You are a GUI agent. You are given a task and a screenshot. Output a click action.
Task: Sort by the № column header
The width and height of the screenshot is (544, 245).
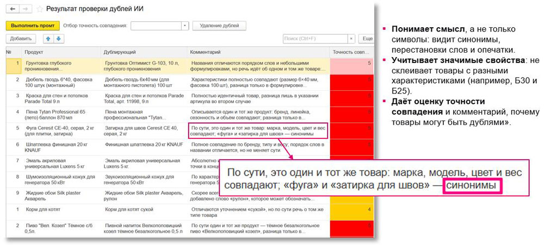13,52
